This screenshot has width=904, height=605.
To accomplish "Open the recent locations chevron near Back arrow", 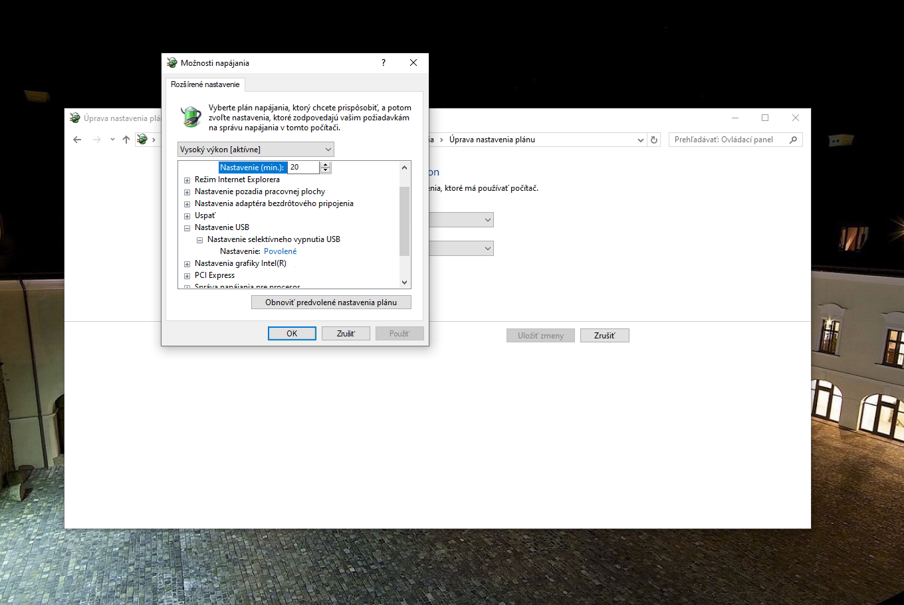I will coord(112,140).
